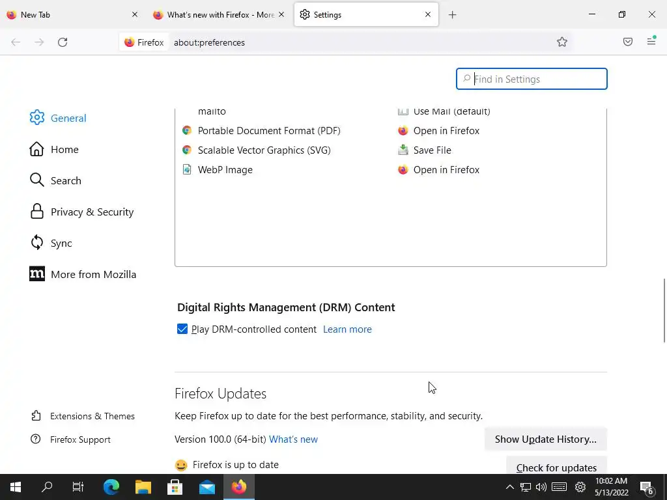Open the volume control in the tray
Screen dimensions: 667x500
tap(541, 487)
